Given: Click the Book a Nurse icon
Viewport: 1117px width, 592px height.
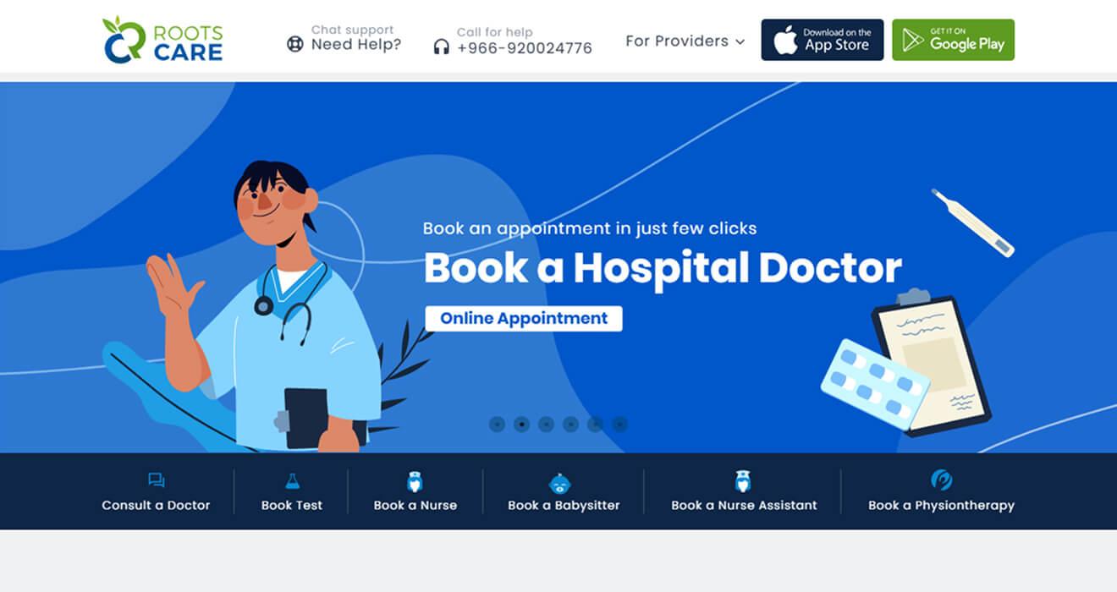Looking at the screenshot, I should pyautogui.click(x=415, y=481).
